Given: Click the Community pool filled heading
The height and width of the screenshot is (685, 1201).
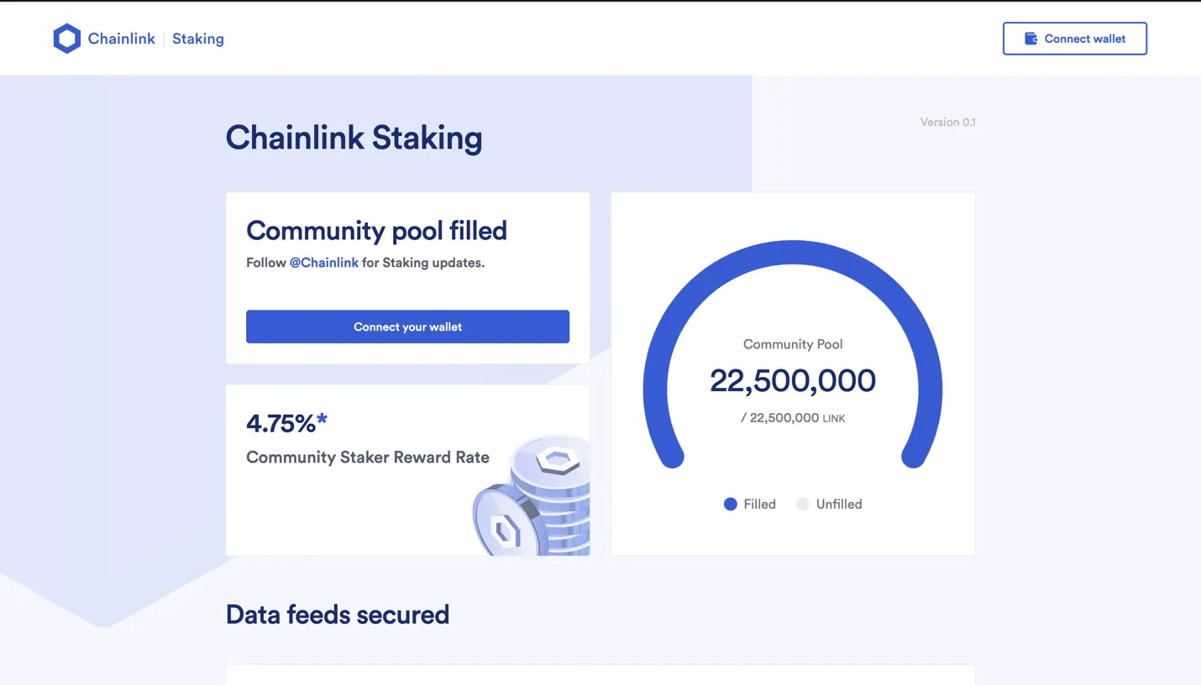Looking at the screenshot, I should [x=376, y=231].
